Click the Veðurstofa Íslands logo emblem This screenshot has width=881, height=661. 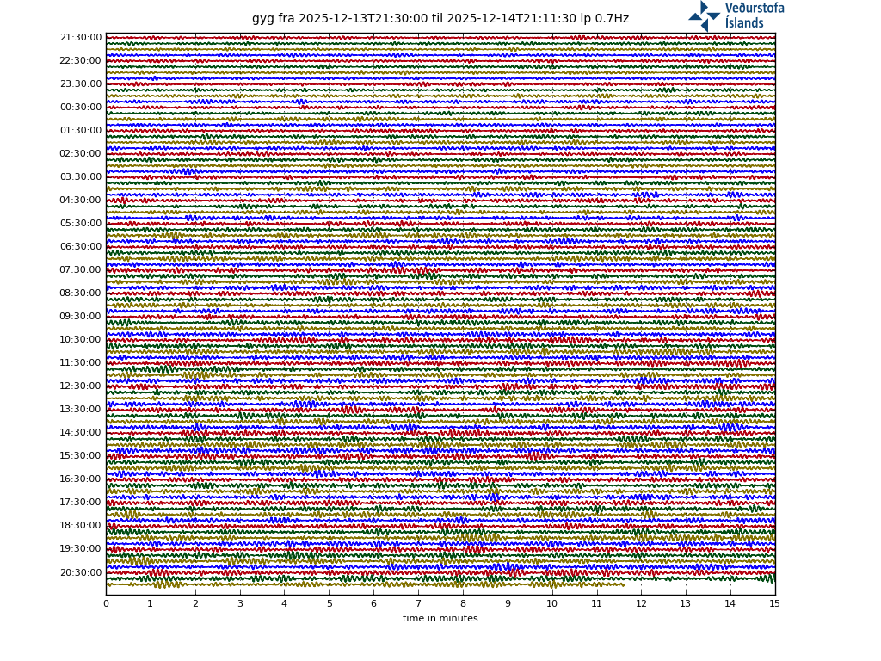[x=704, y=15]
